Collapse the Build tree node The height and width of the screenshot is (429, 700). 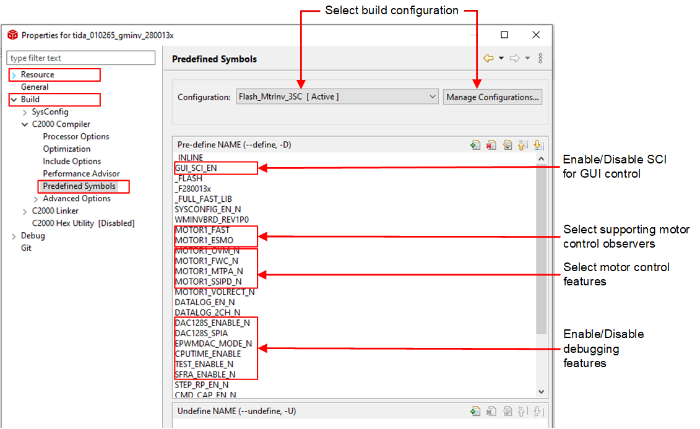(14, 100)
